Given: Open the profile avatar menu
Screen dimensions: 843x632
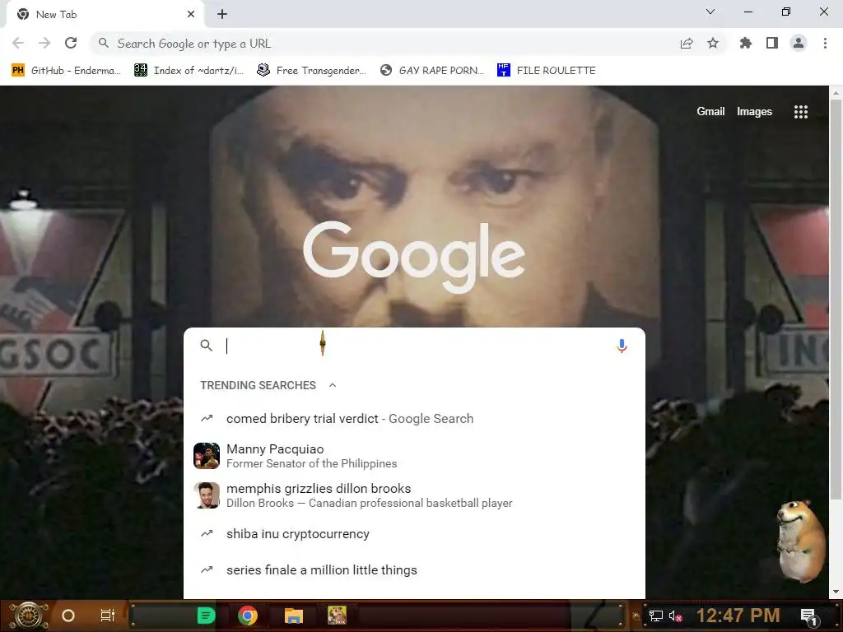Looking at the screenshot, I should coord(799,43).
